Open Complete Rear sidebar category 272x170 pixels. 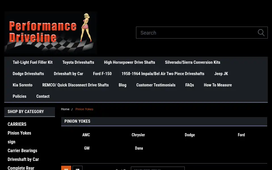(x=21, y=168)
